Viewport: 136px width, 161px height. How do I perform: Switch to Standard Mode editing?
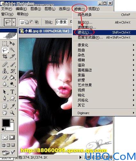pos(5,137)
